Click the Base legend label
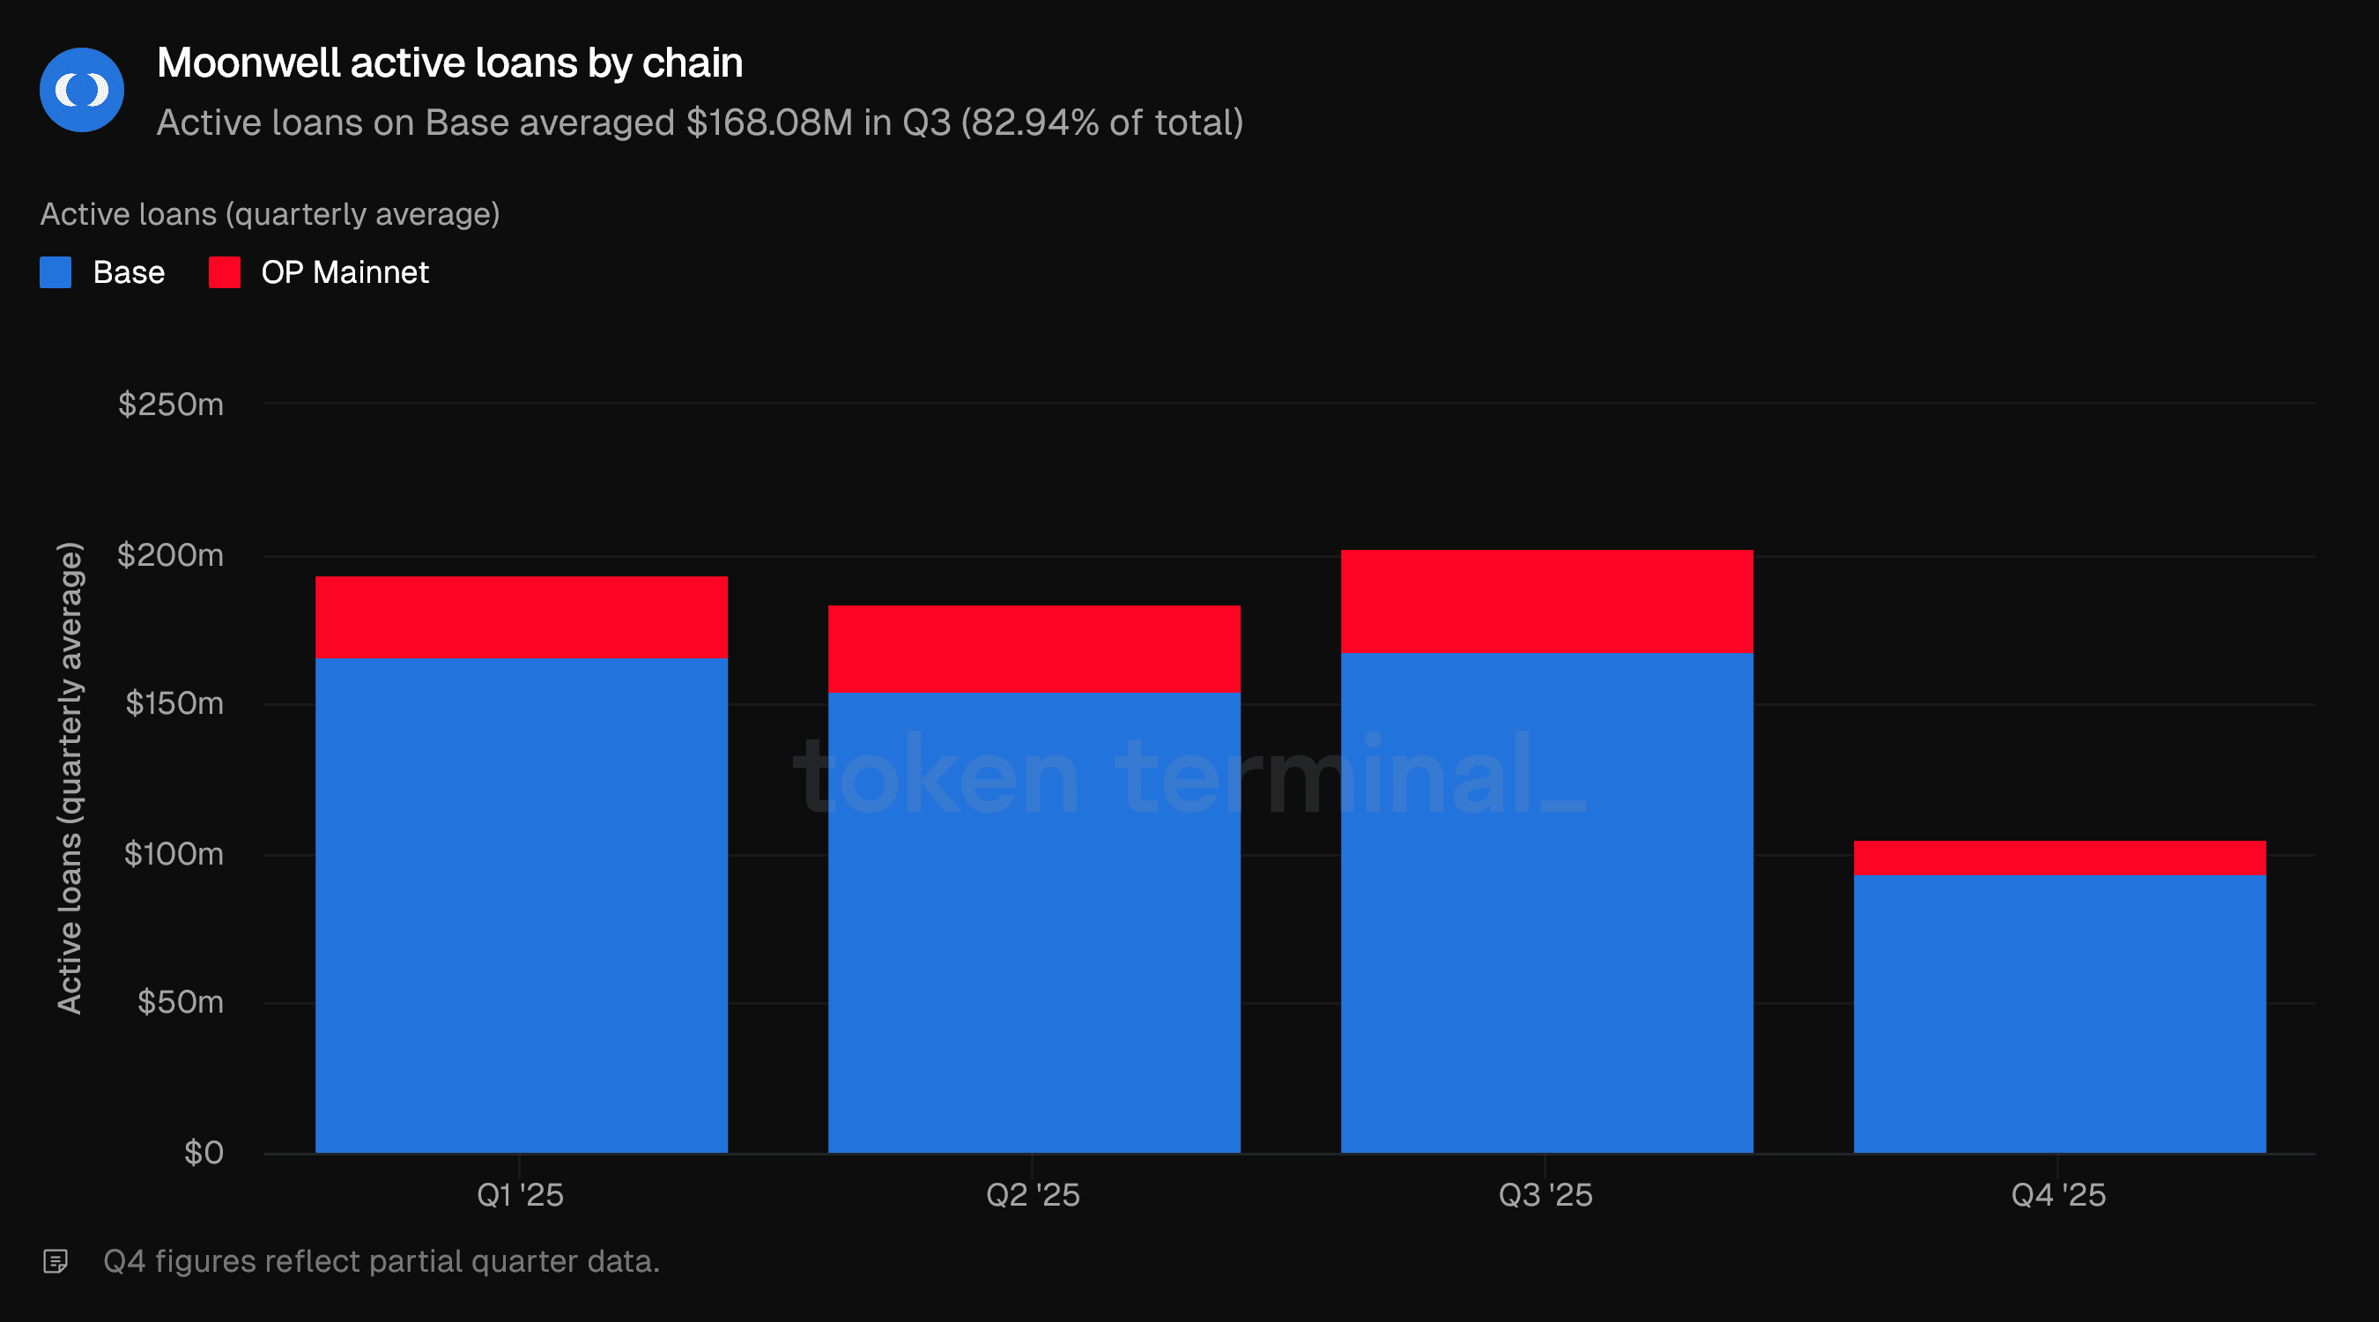The image size is (2379, 1322). 129,272
